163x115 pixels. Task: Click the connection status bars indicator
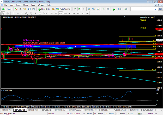[x=140, y=113]
